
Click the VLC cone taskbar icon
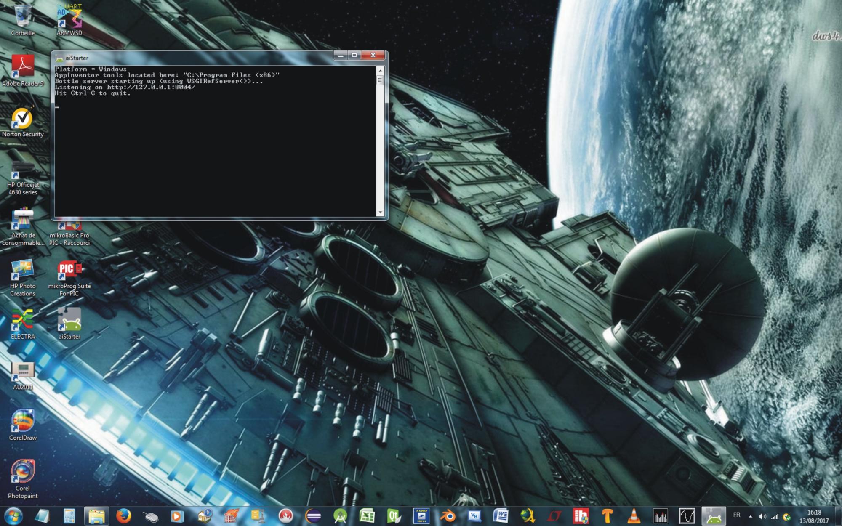(634, 516)
